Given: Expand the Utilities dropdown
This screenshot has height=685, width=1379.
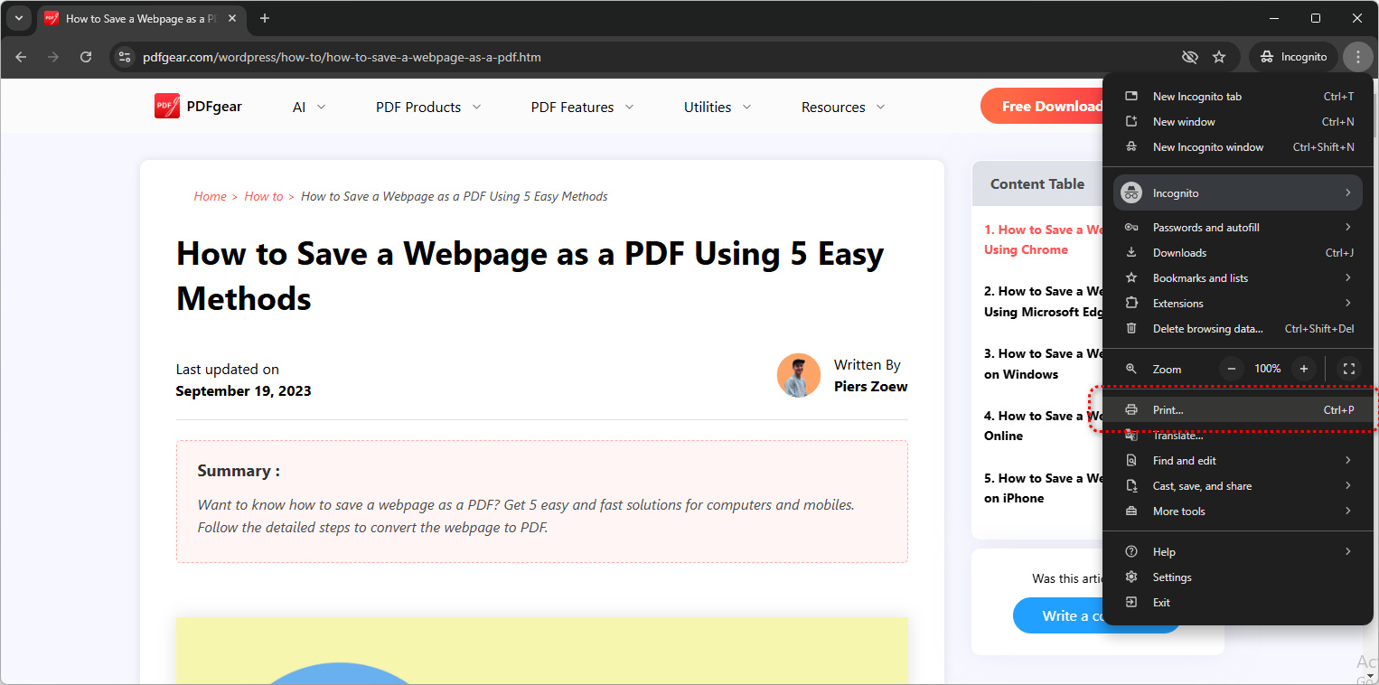Looking at the screenshot, I should click(718, 107).
